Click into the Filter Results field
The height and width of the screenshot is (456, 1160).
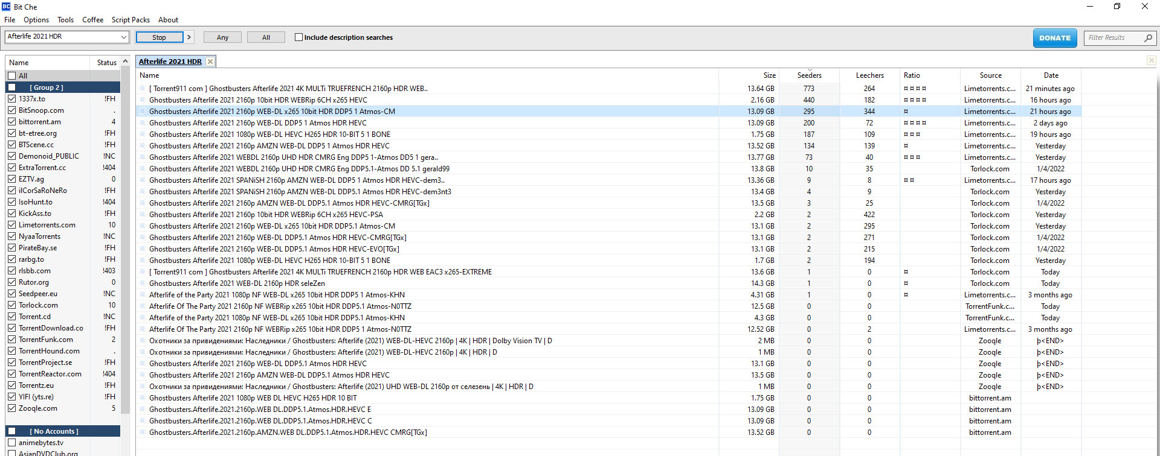pyautogui.click(x=1113, y=38)
